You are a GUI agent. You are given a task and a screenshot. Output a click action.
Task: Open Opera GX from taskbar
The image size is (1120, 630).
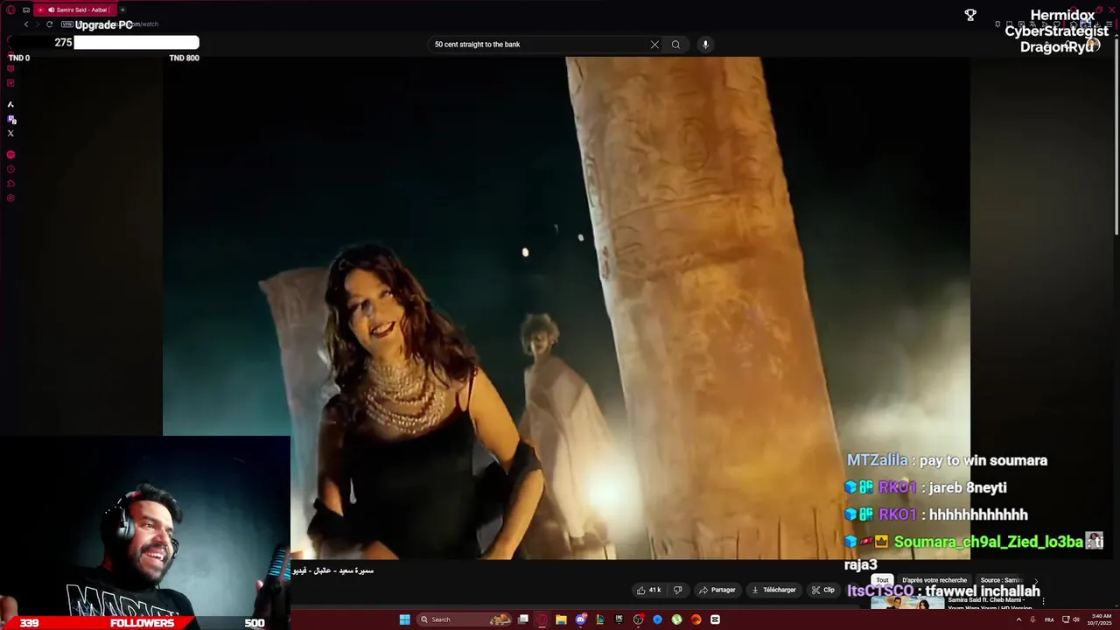542,619
